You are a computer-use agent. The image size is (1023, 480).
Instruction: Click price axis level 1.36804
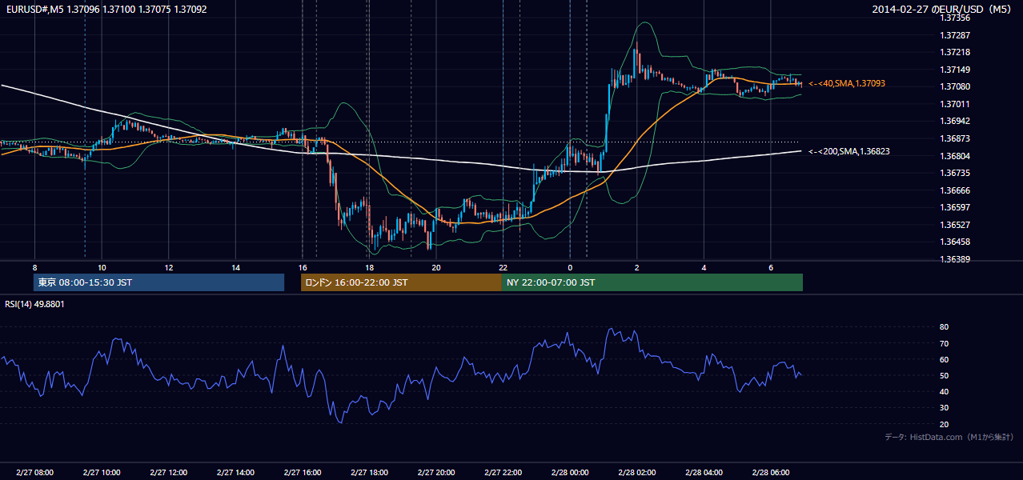955,156
